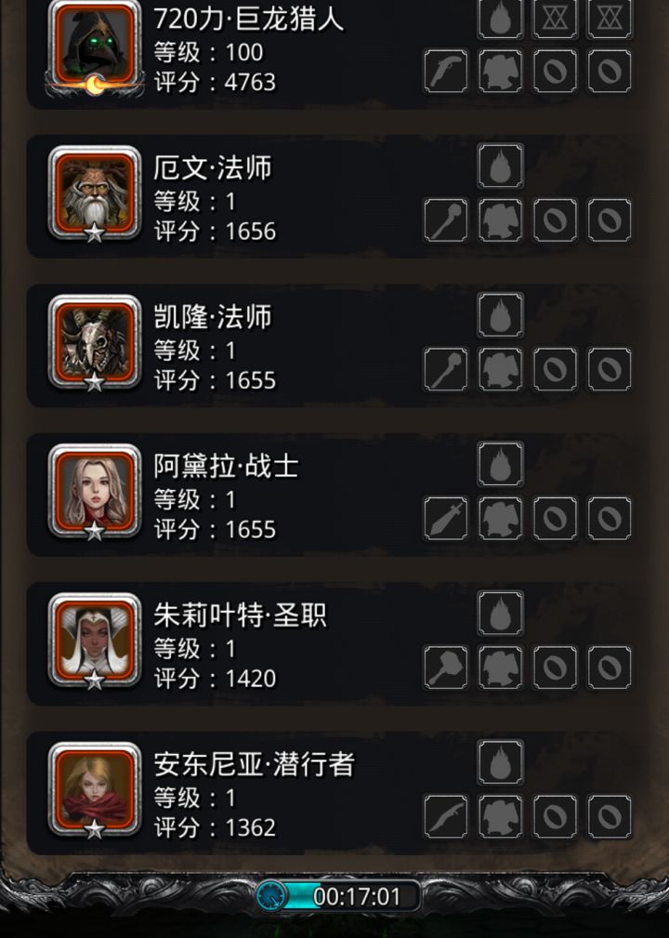
Task: Open the armor slot for 安东尼亚·潜行者
Action: [501, 817]
